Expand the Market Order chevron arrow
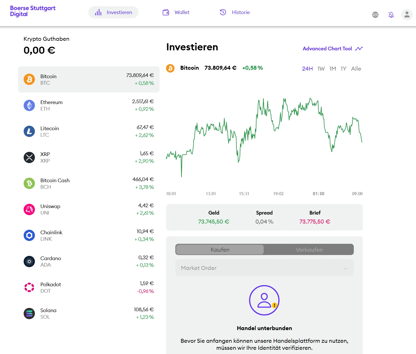The width and height of the screenshot is (416, 354). pyautogui.click(x=346, y=269)
